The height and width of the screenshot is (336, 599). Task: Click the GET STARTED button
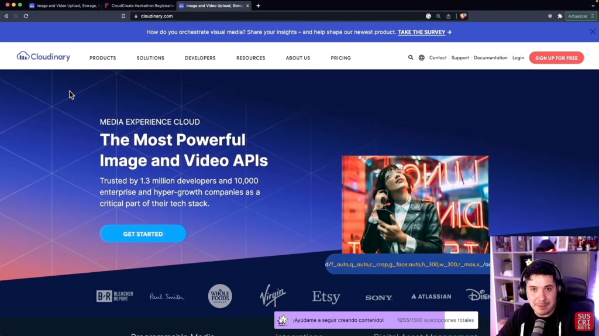143,234
